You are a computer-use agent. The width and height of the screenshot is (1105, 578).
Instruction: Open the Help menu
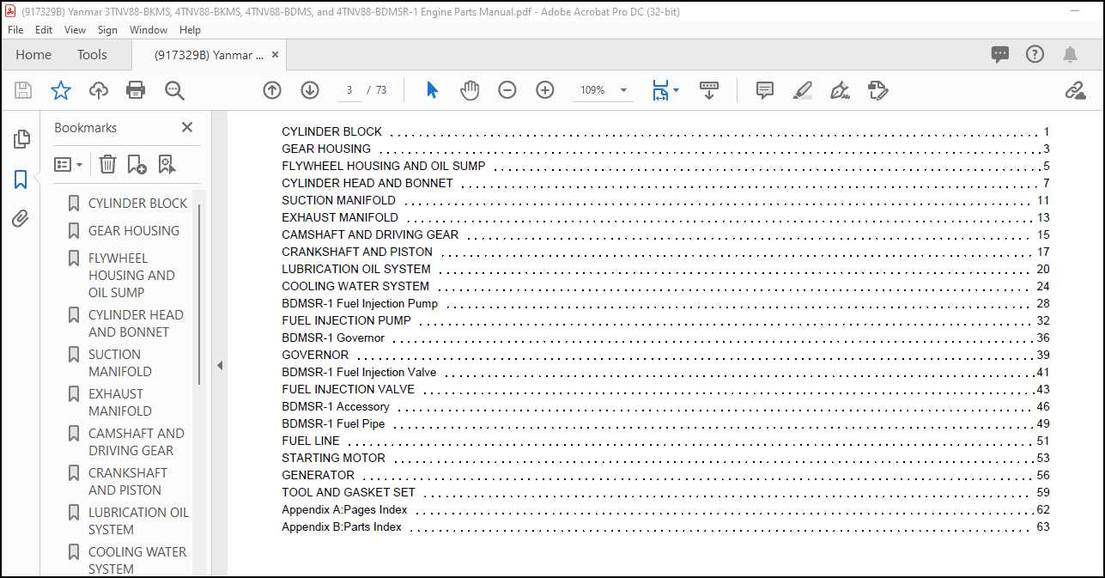click(x=190, y=29)
